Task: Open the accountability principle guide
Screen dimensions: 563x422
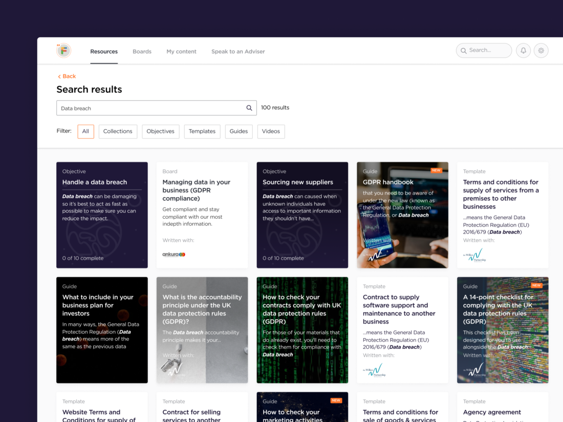Action: [202, 330]
